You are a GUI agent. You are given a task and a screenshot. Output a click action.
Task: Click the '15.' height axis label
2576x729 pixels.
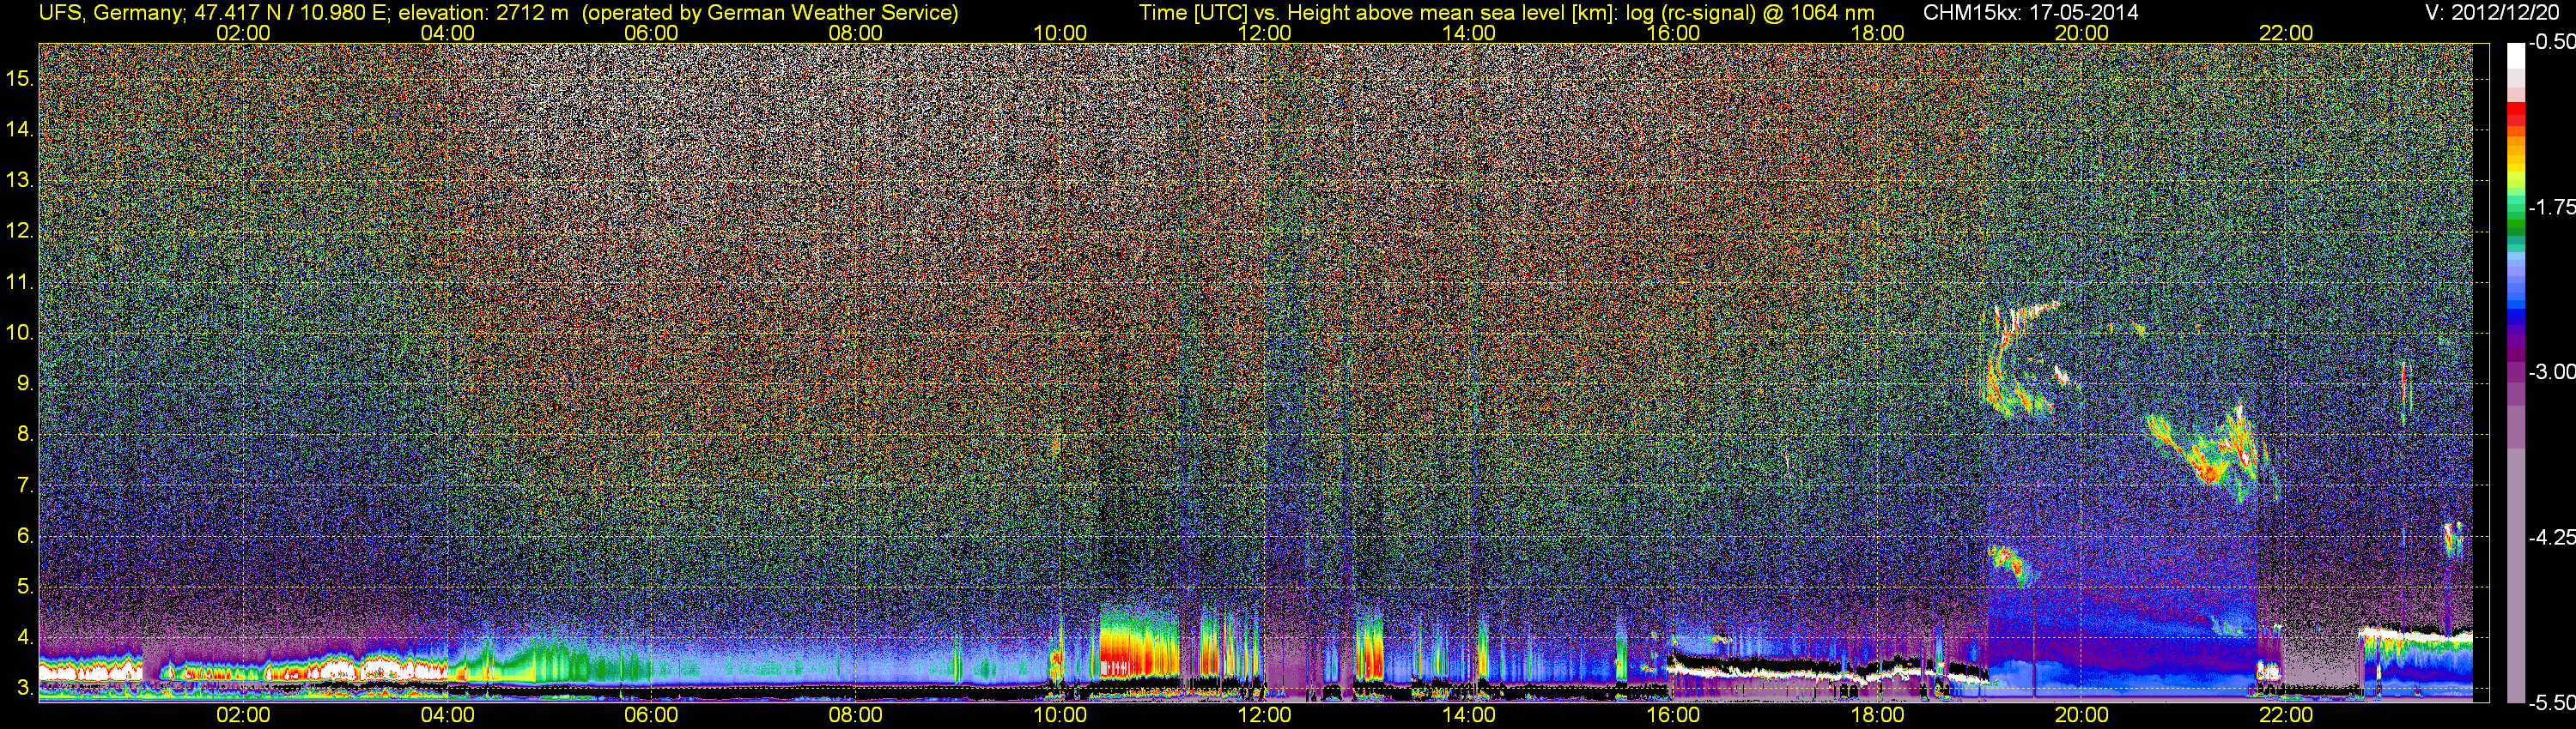coord(20,78)
